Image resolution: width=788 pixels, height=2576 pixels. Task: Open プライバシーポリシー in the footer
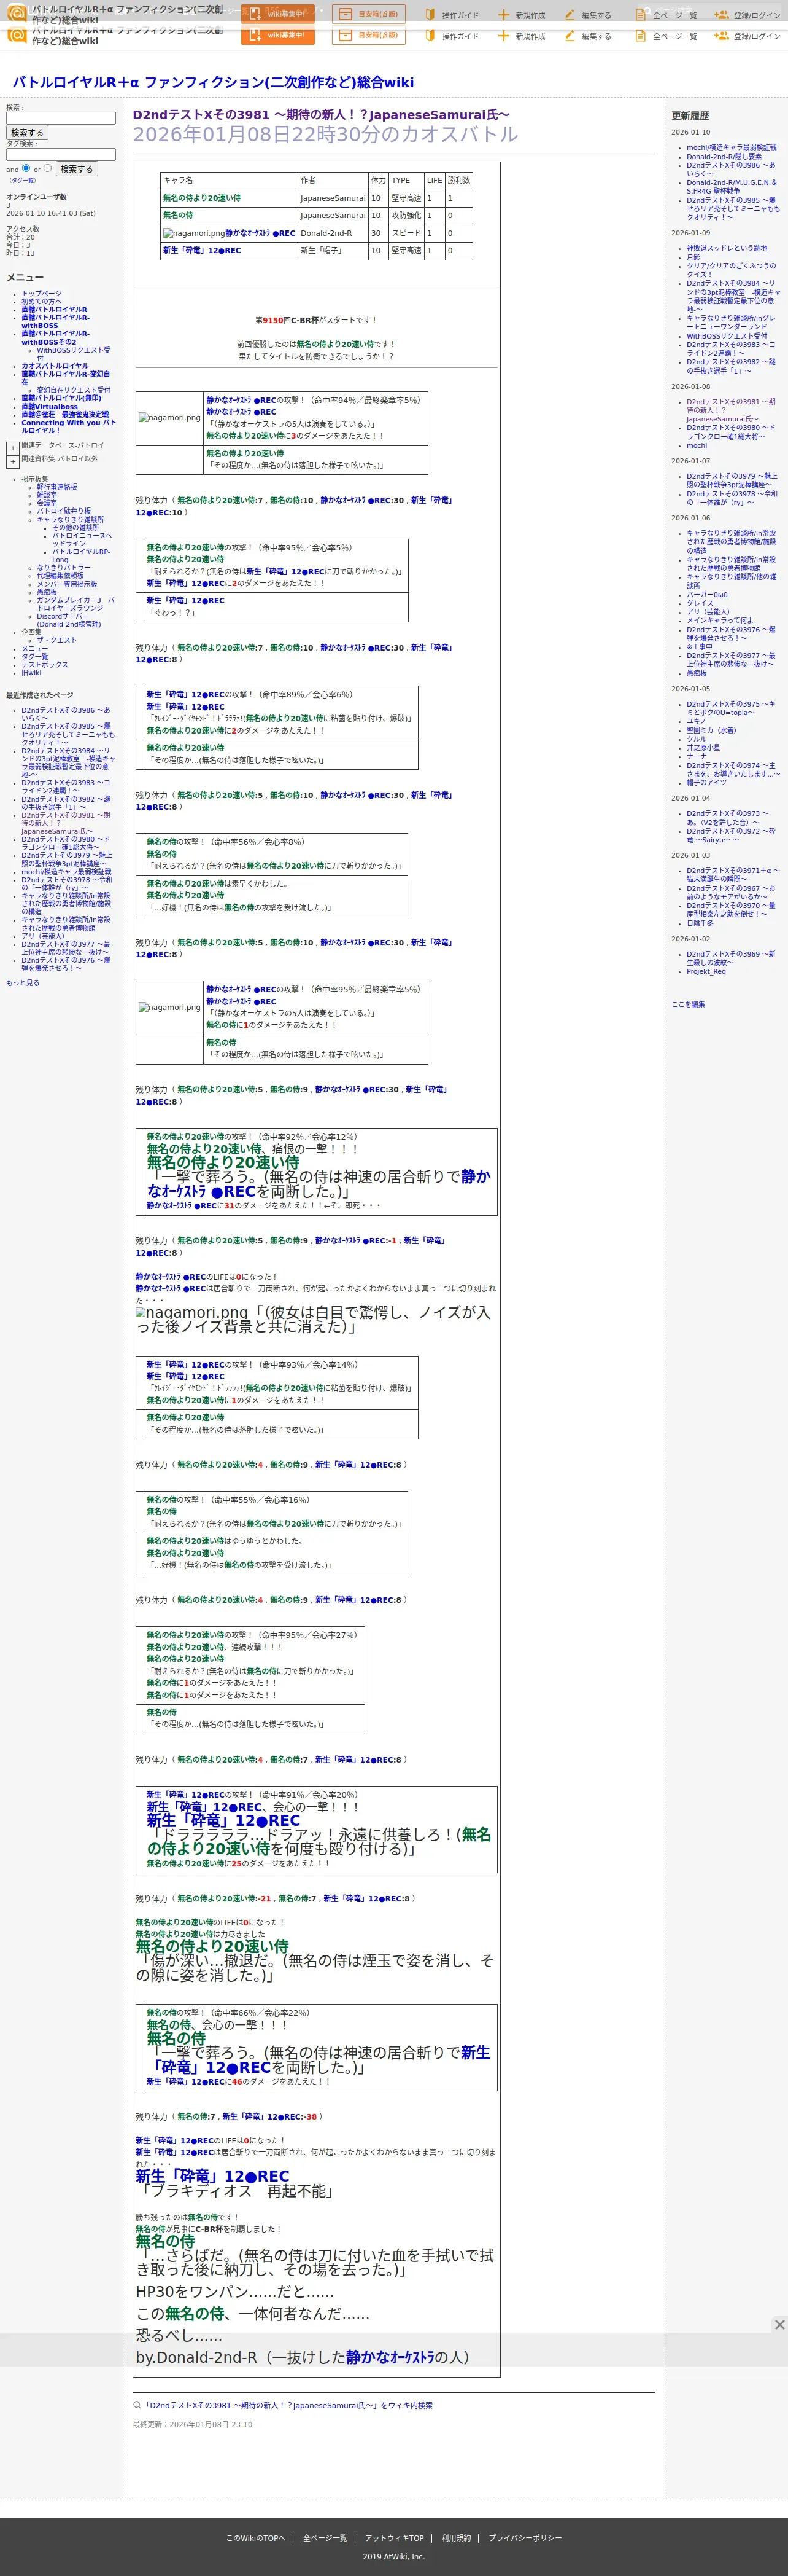tap(524, 2538)
